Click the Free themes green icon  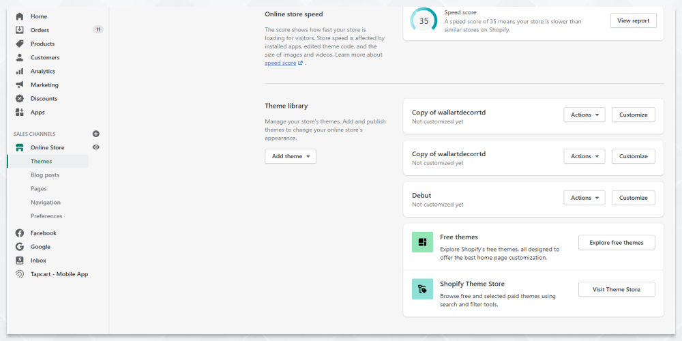pyautogui.click(x=422, y=242)
